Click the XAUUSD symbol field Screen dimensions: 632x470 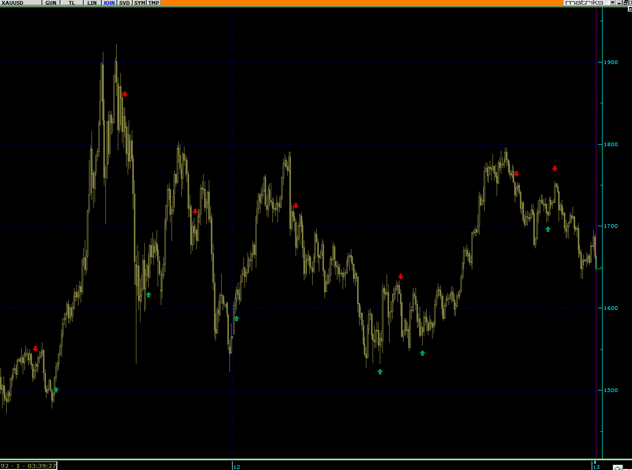coord(21,3)
